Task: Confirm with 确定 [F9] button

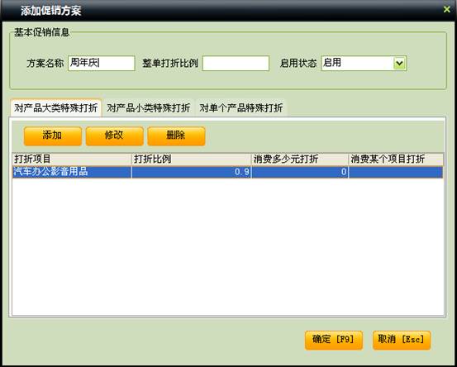Action: pyautogui.click(x=334, y=340)
